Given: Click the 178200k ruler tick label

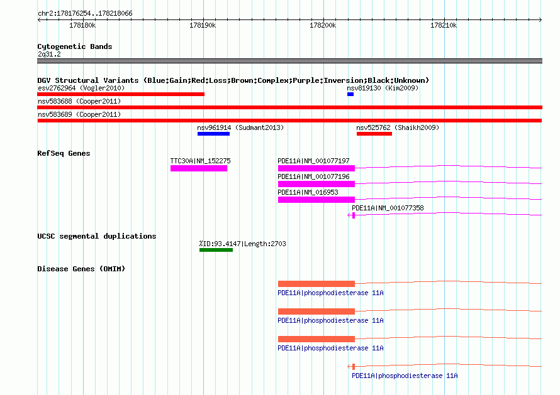Looking at the screenshot, I should [x=323, y=25].
